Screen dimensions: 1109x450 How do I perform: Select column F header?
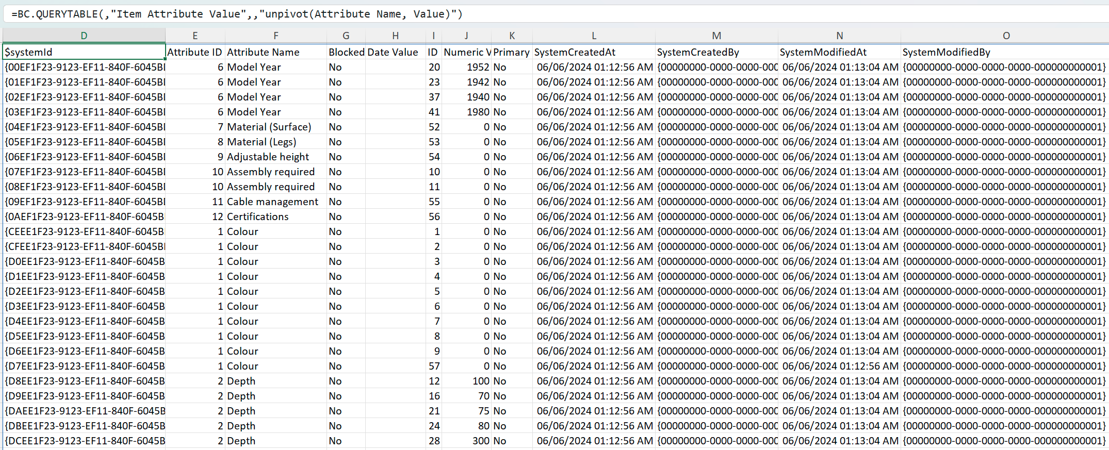pyautogui.click(x=276, y=36)
